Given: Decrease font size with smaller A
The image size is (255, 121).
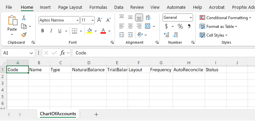Looking at the screenshot, I should [x=109, y=20].
